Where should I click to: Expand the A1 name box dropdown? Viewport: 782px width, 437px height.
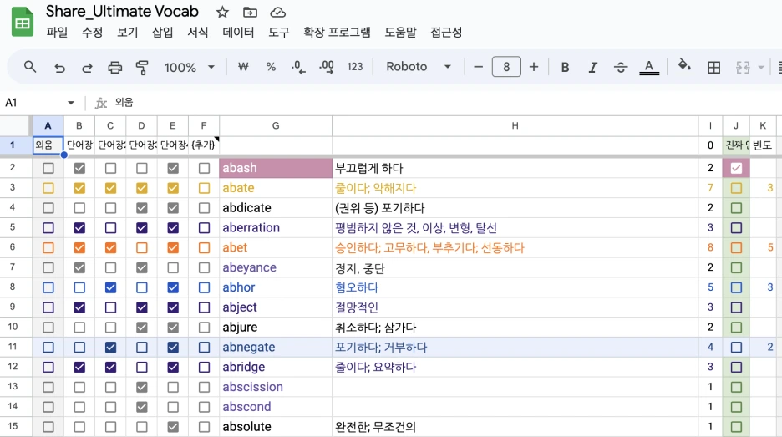click(x=71, y=103)
